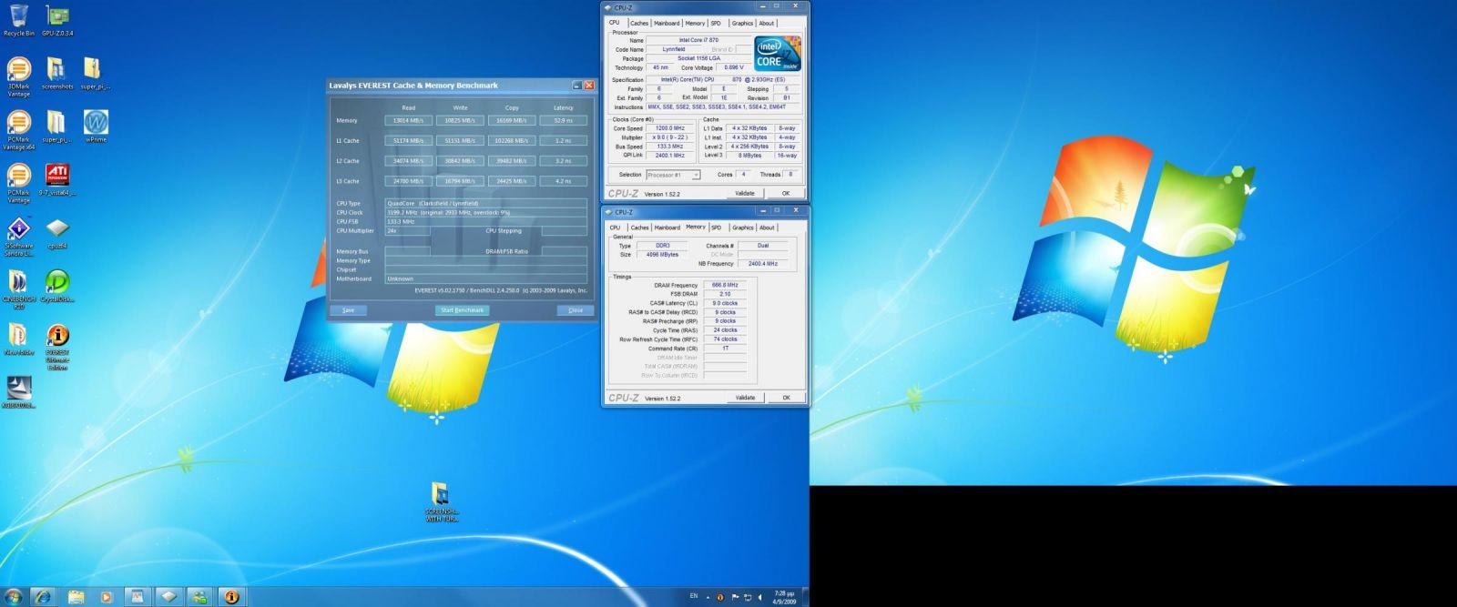Click Start Benchmark in EVEREST window

coord(463,310)
